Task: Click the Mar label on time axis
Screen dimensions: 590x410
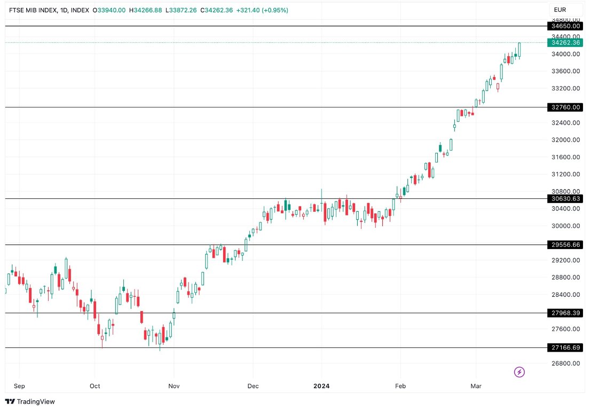Action: [475, 385]
